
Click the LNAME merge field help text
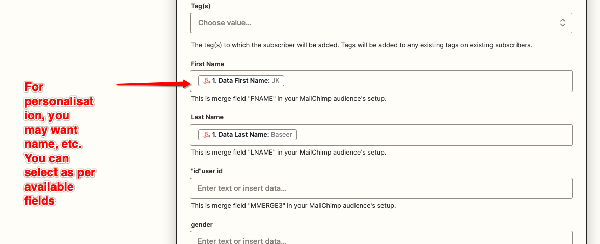[x=288, y=152]
